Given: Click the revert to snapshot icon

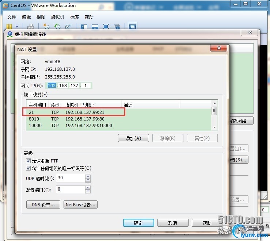Looking at the screenshot, I should click(57, 26).
